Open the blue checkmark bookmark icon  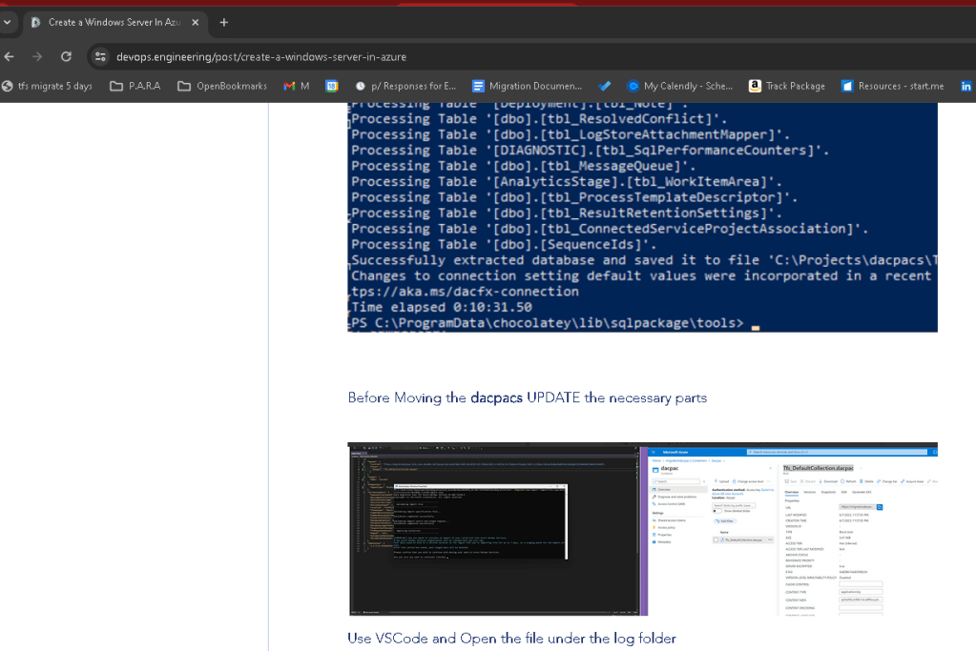point(605,86)
